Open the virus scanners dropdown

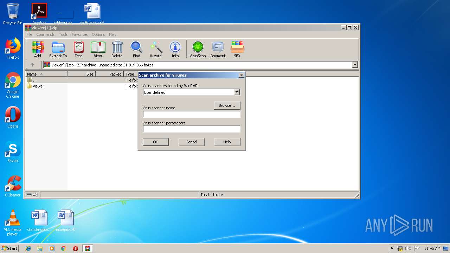[237, 92]
